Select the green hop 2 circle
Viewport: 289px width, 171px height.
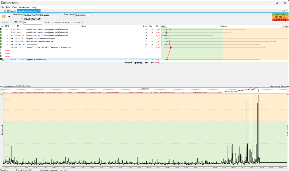pos(1,32)
